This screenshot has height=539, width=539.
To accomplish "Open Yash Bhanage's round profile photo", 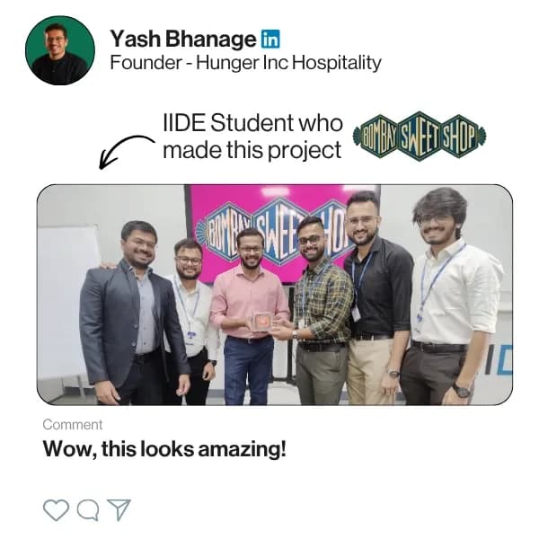I will tap(60, 50).
